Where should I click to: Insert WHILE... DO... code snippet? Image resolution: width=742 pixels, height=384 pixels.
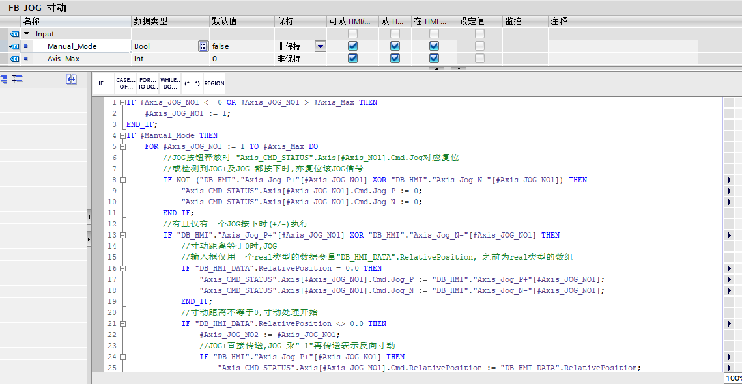170,83
